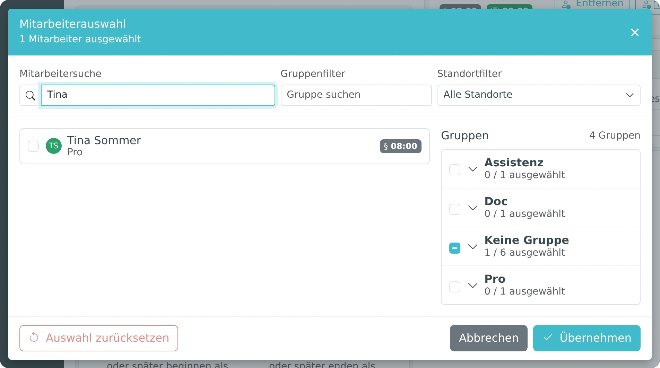Click the Tina Sommer name text
The image size is (660, 368).
tap(104, 140)
